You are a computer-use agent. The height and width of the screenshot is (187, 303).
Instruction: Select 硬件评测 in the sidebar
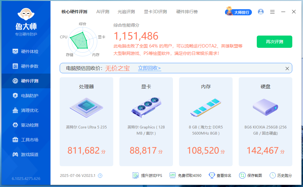[26, 81]
